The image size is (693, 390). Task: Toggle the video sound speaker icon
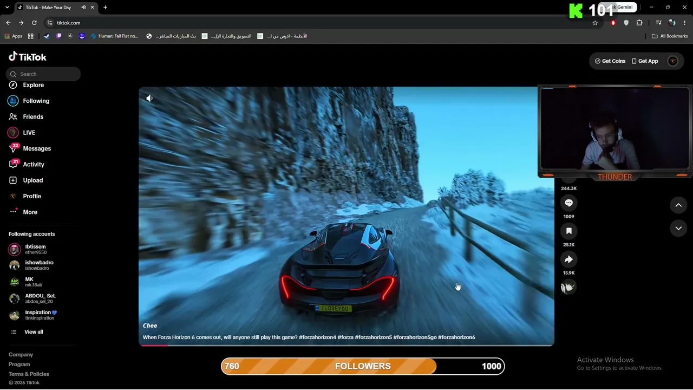149,98
